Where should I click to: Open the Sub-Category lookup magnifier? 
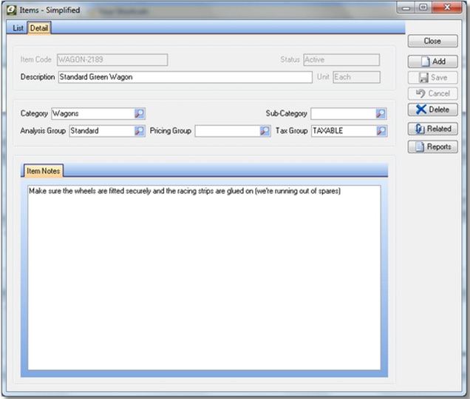pyautogui.click(x=381, y=113)
